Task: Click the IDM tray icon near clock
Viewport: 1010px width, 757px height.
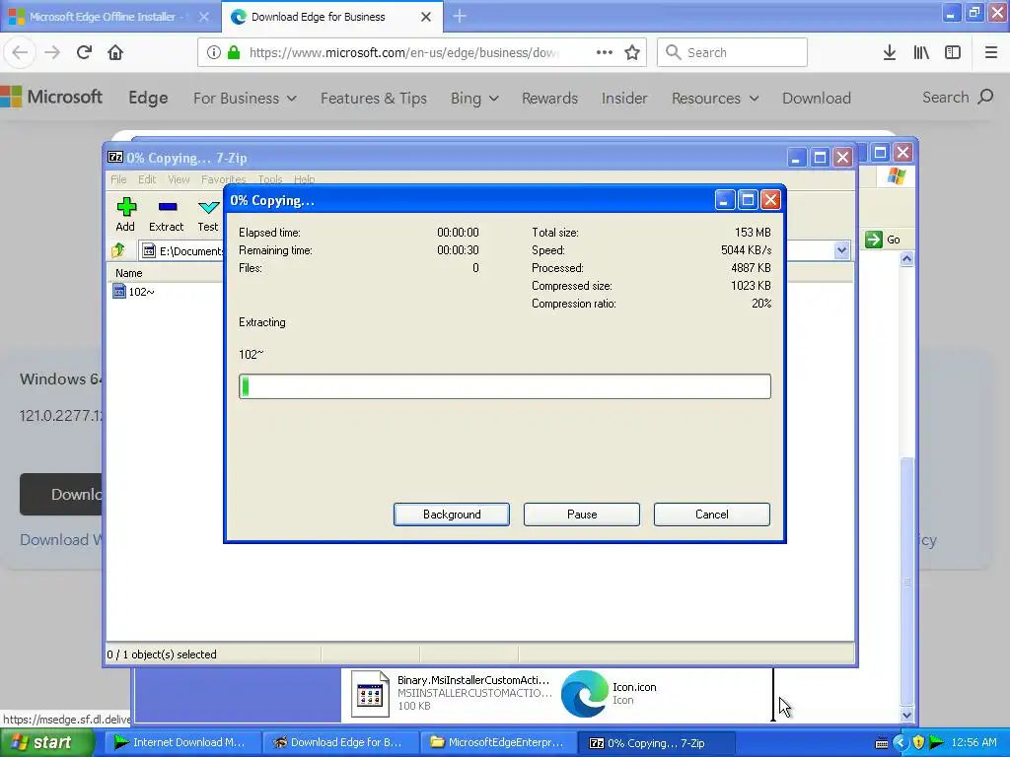Action: click(x=937, y=743)
